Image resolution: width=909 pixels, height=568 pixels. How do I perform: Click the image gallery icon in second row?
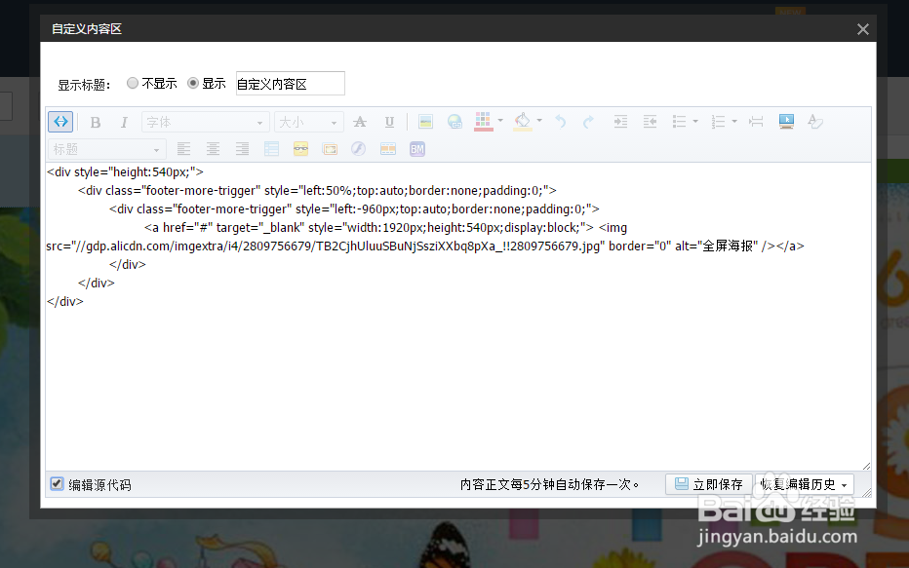coord(330,149)
